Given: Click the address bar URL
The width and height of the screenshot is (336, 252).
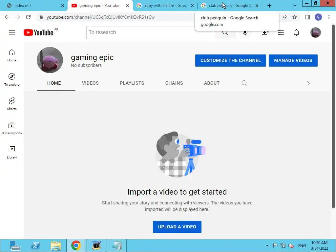Looking at the screenshot, I should [x=100, y=17].
